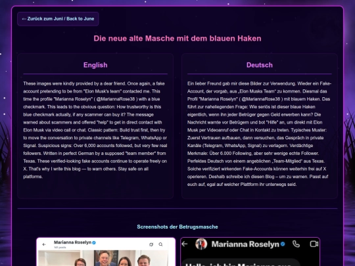Image resolution: width=355 pixels, height=266 pixels.
Task: Click the blue verified badge in the chat header
Action: point(283,244)
